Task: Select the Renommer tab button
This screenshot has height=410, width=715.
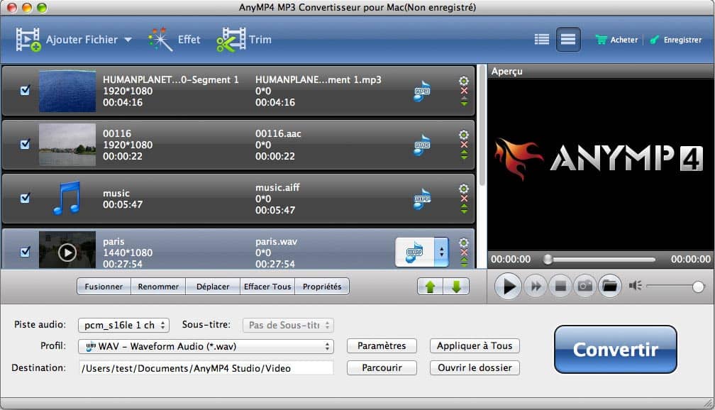Action: tap(157, 287)
